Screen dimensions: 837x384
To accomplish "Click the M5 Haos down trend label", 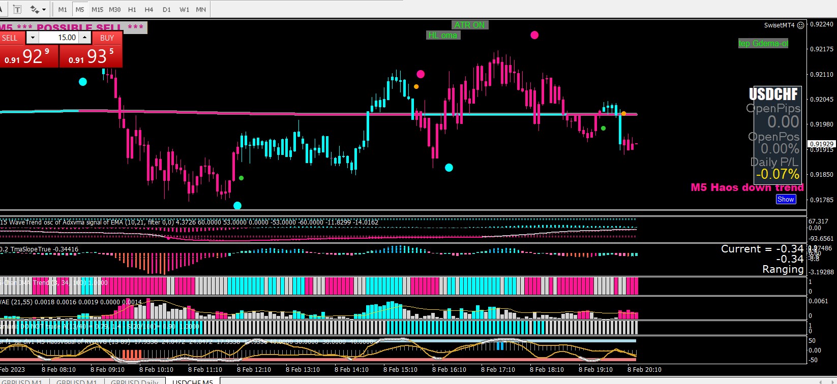I will (747, 187).
